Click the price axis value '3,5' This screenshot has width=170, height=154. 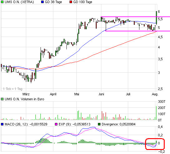click(x=160, y=59)
